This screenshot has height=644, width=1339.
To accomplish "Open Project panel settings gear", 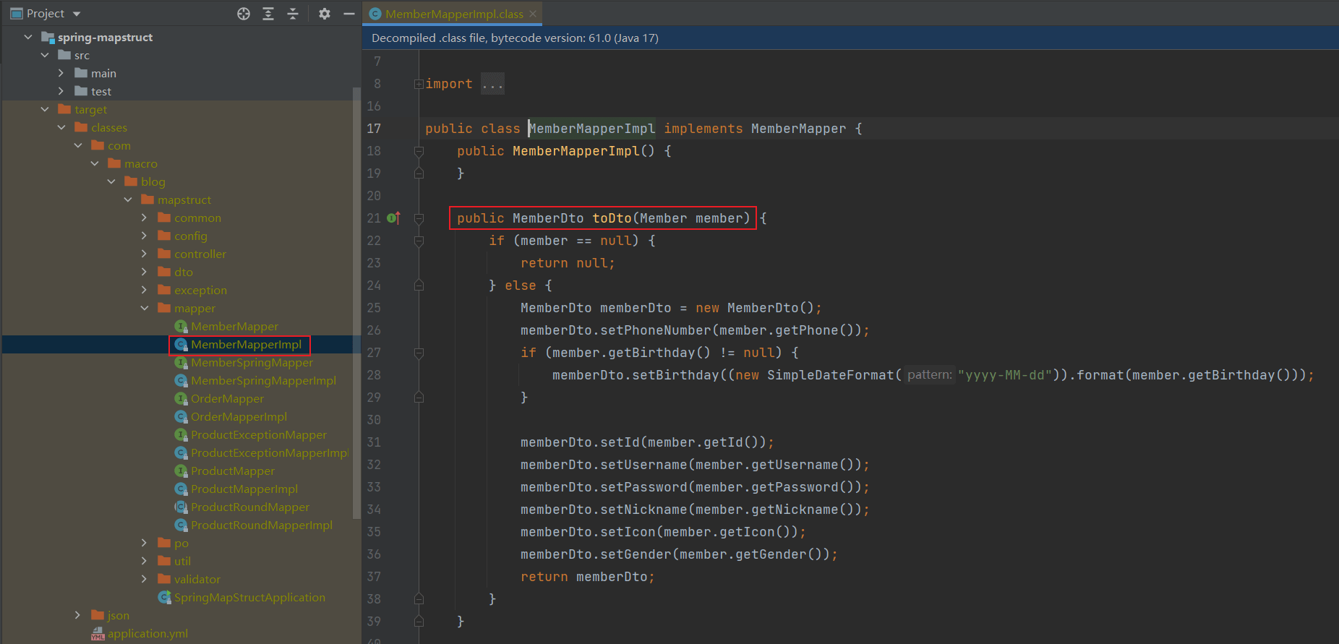I will point(325,14).
